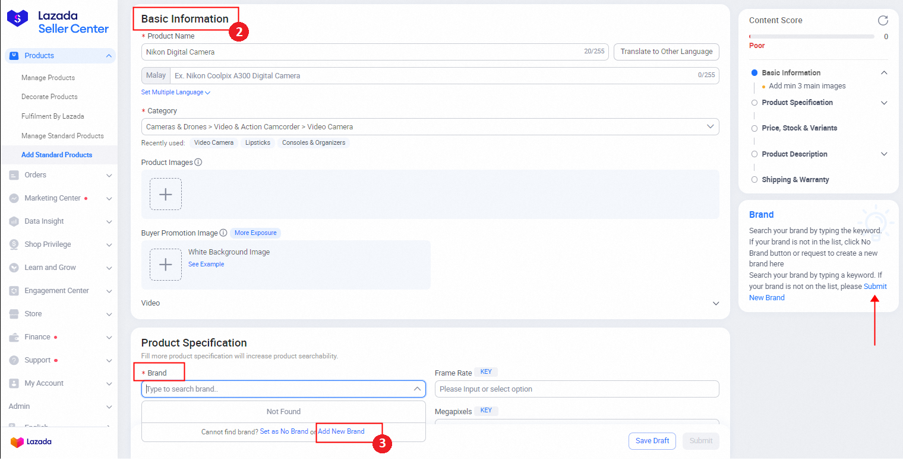The image size is (903, 464).
Task: Click the Add New Brand link
Action: (x=341, y=431)
